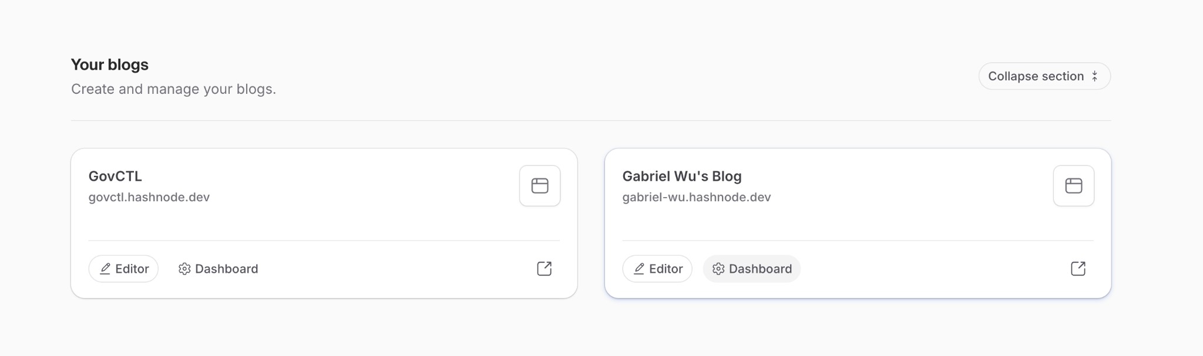The width and height of the screenshot is (1203, 356).
Task: Click the pencil icon in Gabriel Wu's Editor button
Action: [639, 269]
